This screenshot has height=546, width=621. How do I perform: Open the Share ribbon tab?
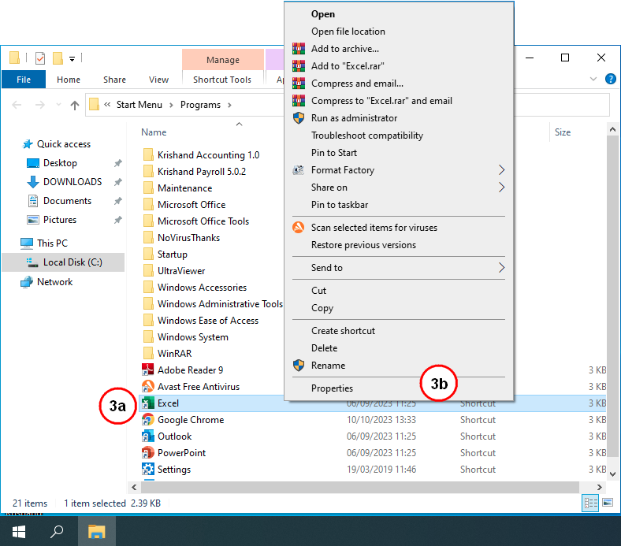[114, 80]
